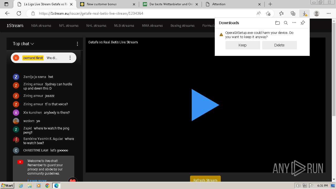
Task: Expand the Top chat dropdown
Action: pyautogui.click(x=23, y=44)
